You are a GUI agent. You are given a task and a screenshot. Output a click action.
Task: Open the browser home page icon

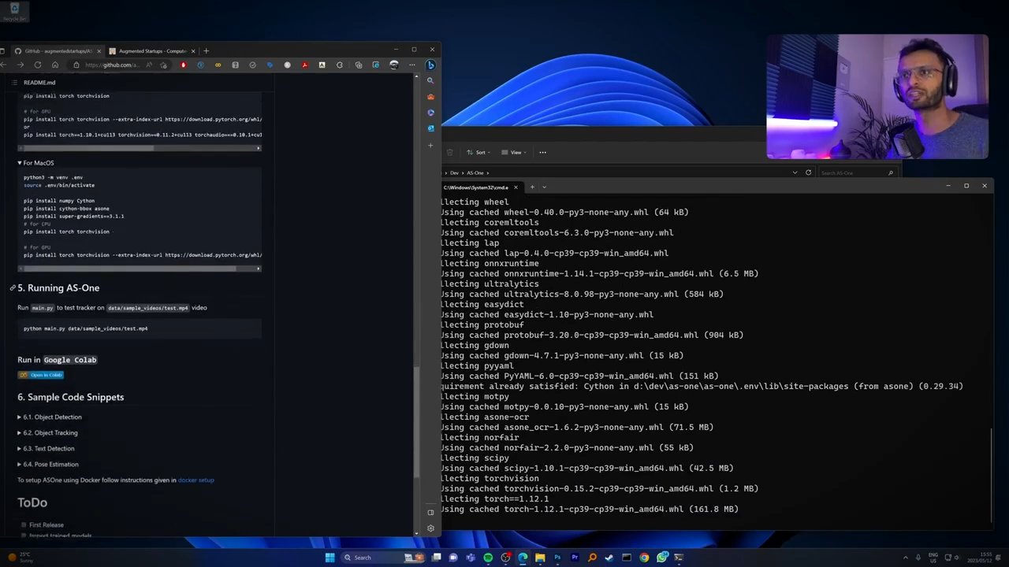click(55, 65)
